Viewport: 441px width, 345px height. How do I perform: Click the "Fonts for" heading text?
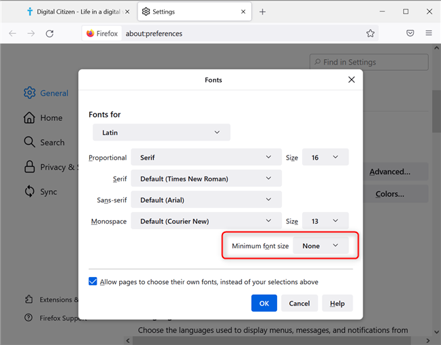point(105,114)
